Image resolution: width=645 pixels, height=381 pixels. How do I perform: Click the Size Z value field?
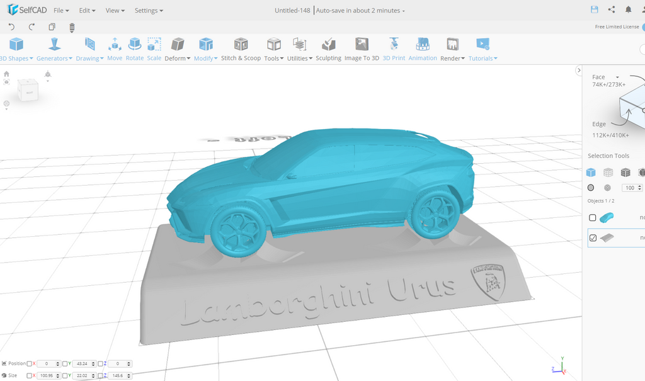(x=118, y=376)
